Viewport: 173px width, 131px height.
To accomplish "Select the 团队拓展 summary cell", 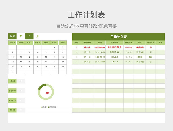I will tap(115, 57).
